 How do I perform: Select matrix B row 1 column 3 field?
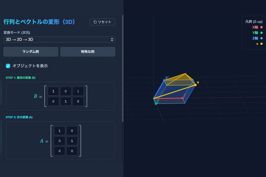coord(78,91)
